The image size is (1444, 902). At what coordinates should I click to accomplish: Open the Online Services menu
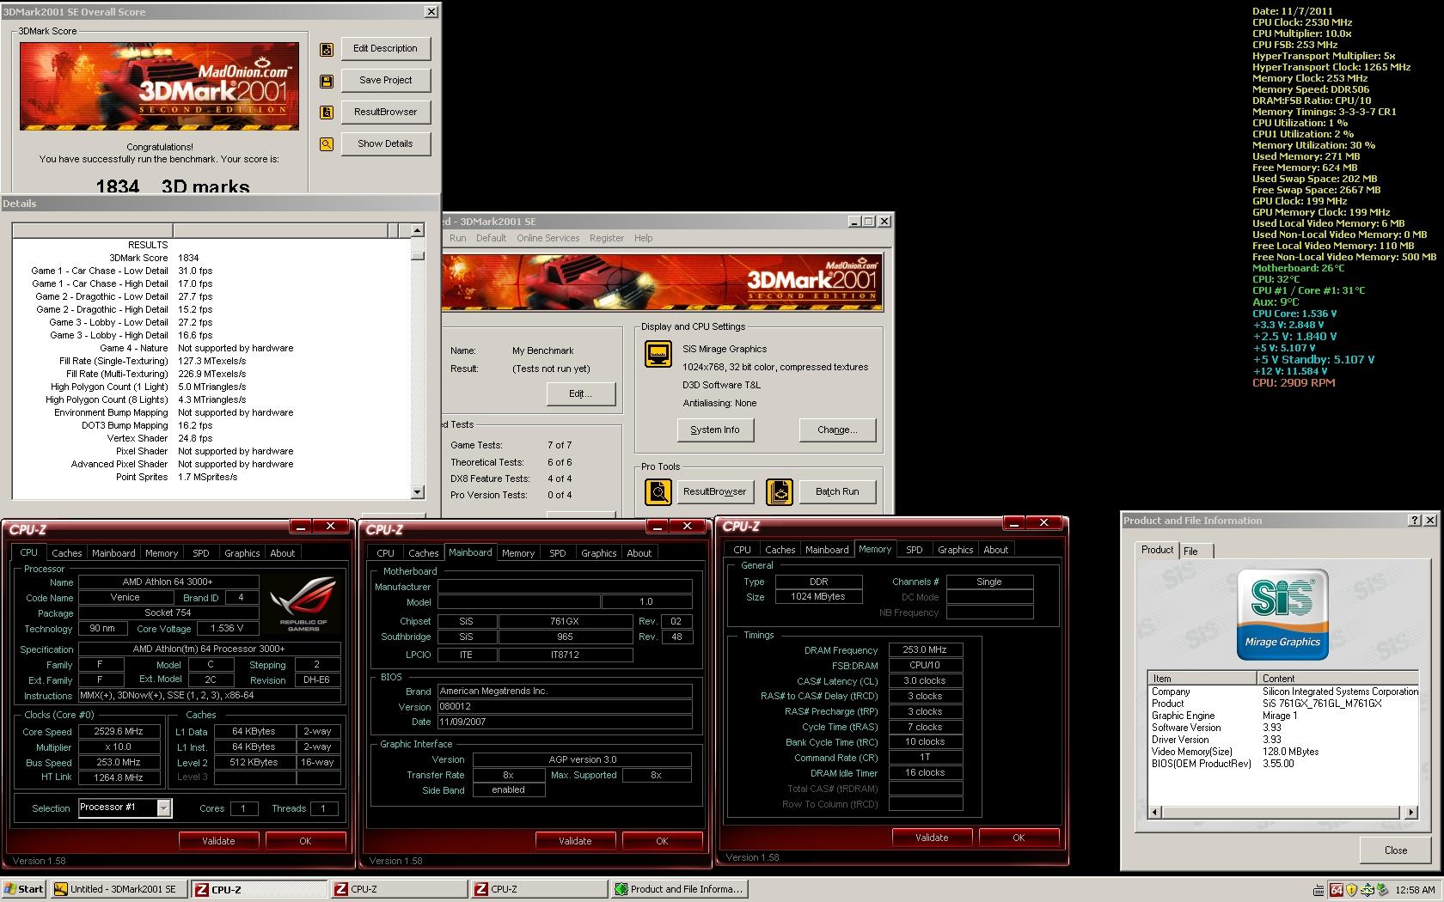click(x=548, y=239)
